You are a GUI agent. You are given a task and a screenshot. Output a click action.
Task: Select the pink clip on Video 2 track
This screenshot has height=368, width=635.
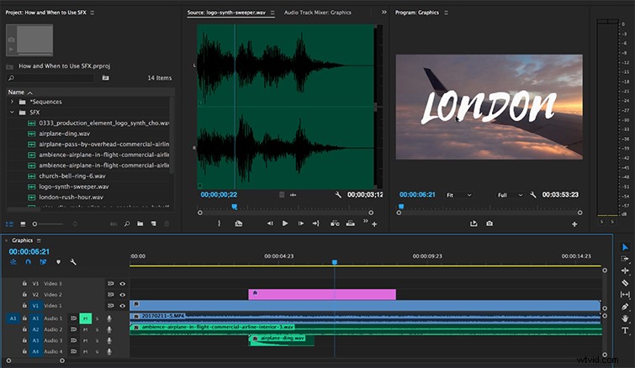(x=322, y=294)
